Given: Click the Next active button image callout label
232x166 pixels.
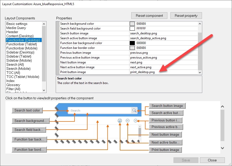Looking at the screenshot, I should (x=165, y=142).
